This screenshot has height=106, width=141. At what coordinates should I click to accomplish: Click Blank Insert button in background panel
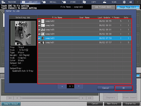click(x=130, y=98)
